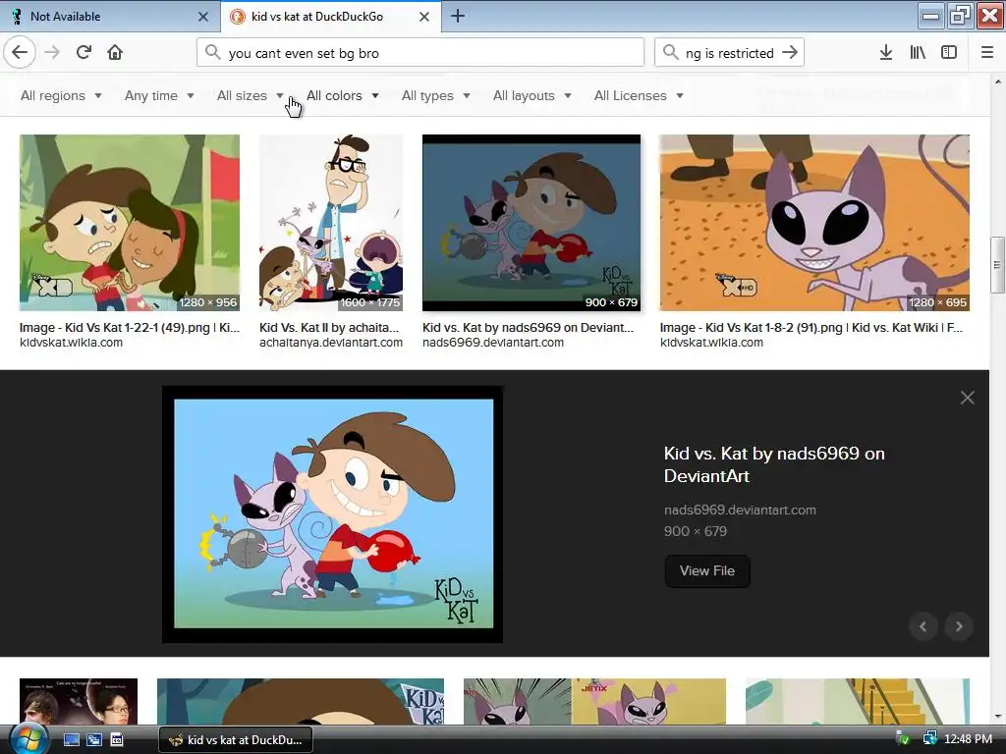Close the kid vs kat DuckDuckGo tab

click(424, 17)
